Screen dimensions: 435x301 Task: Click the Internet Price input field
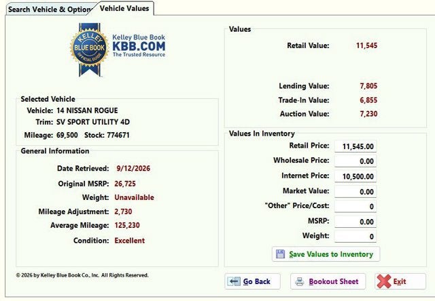pyautogui.click(x=355, y=176)
